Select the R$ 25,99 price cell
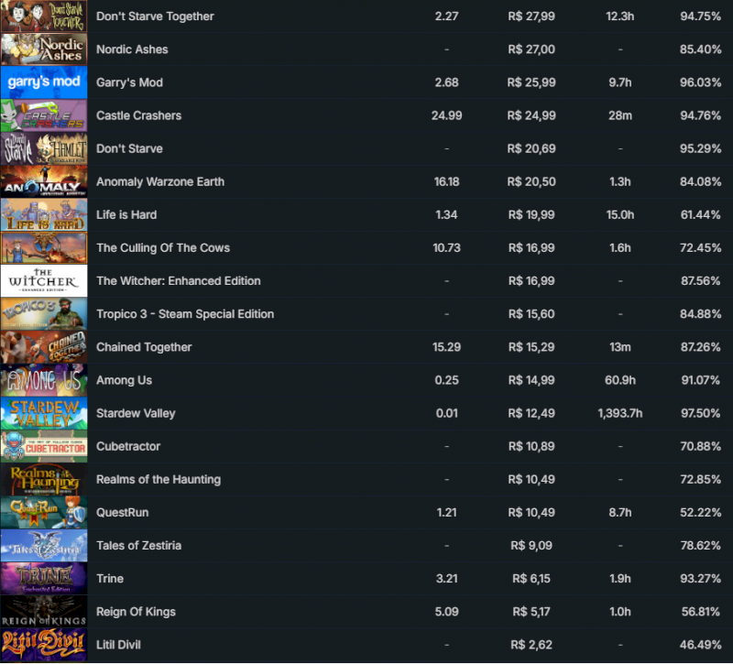Viewport: 733px width, 664px height. point(531,82)
